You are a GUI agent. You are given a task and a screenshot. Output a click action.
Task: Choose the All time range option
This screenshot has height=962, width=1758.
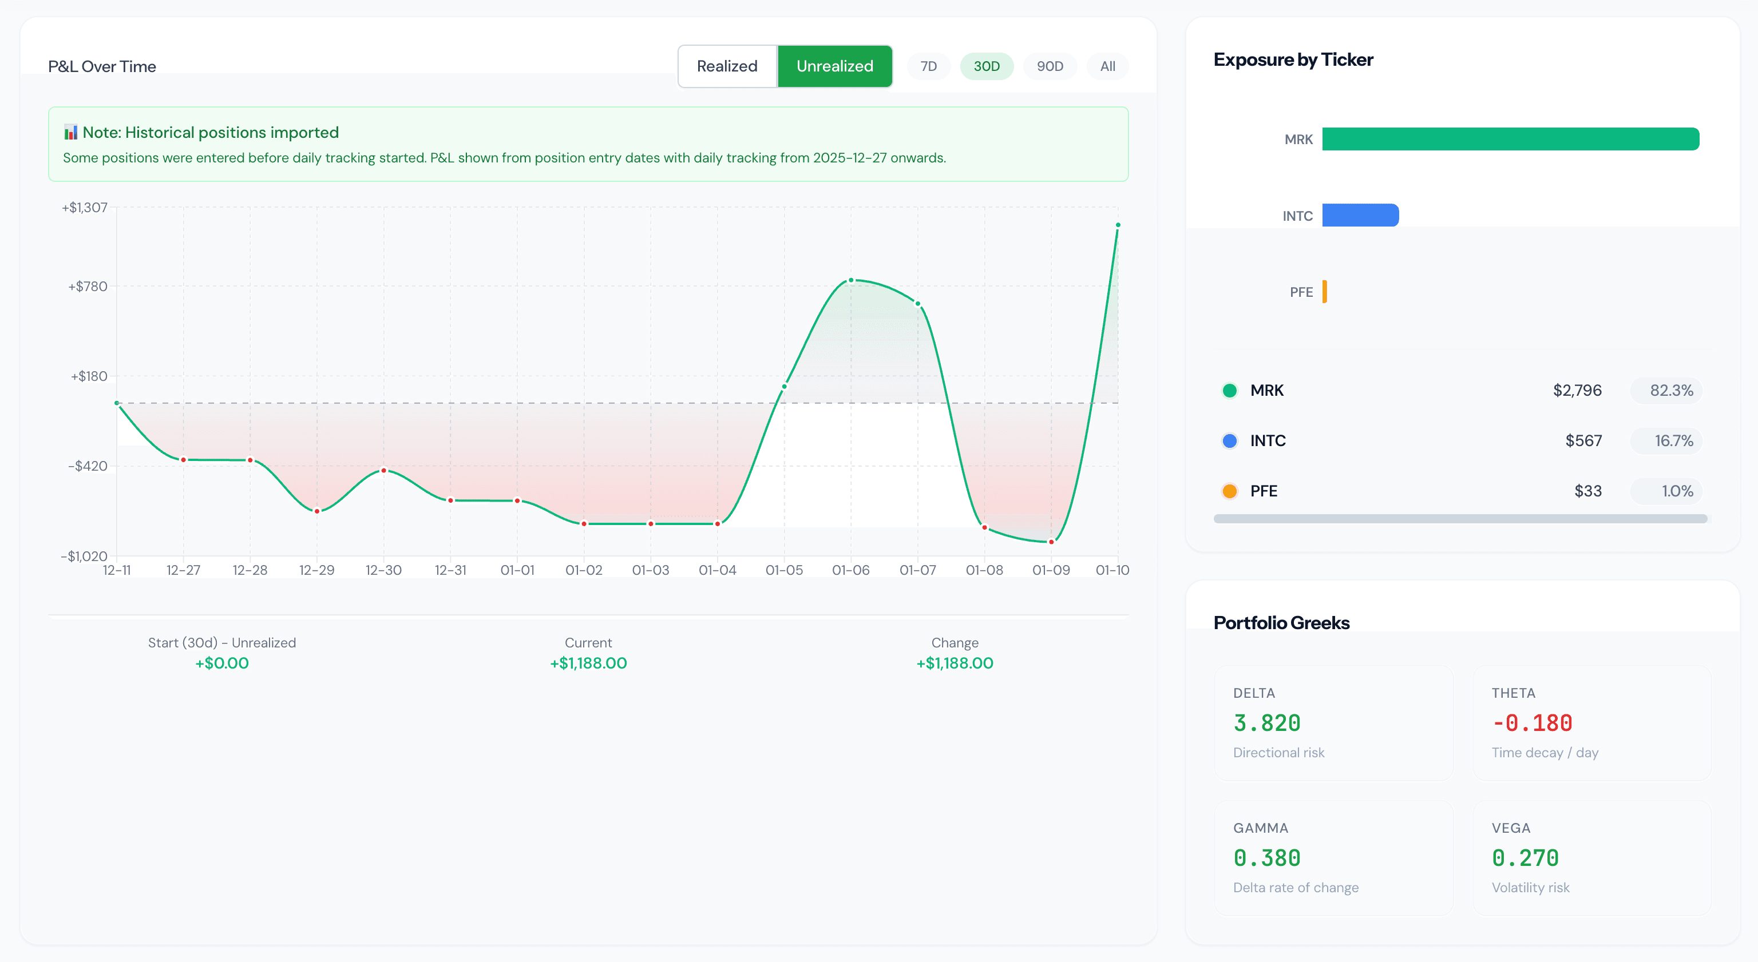click(1107, 66)
